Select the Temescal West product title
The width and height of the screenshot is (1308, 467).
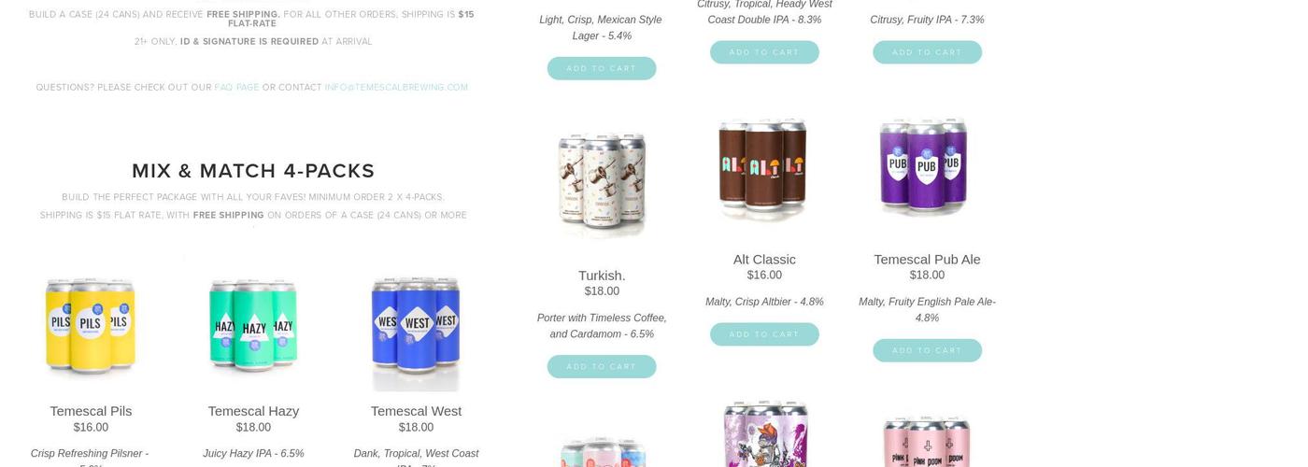[x=416, y=411]
